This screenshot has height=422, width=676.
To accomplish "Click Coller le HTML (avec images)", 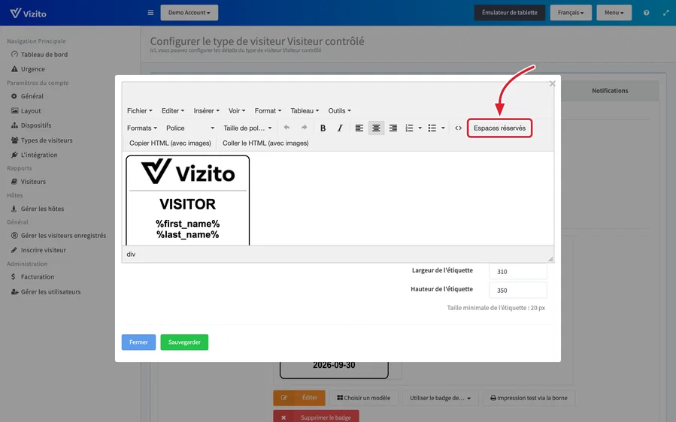I will [x=265, y=143].
